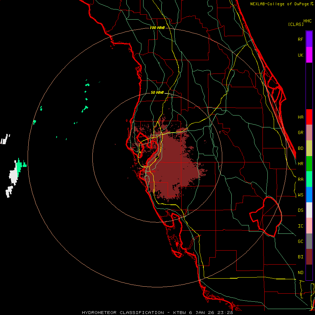Image resolution: width=315 pixels, height=315 pixels.
Task: Click the WS blue legend swatch
Action: (x=309, y=195)
